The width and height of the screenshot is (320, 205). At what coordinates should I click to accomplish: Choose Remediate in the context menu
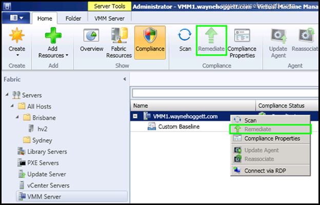click(270, 129)
